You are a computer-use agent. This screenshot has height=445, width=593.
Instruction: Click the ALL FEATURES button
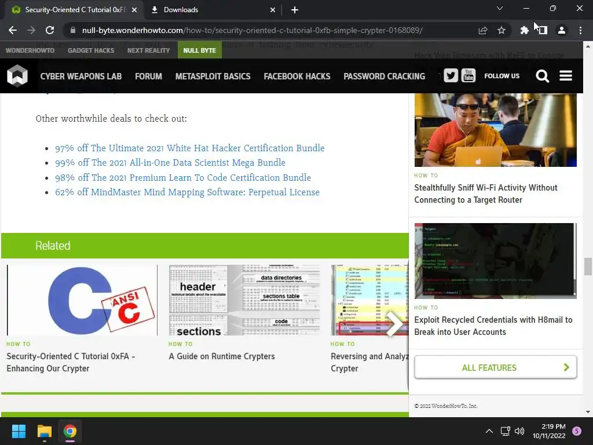click(496, 367)
